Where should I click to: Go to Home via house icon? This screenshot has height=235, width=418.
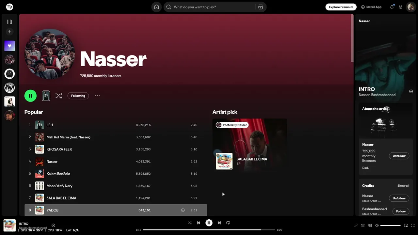156,7
